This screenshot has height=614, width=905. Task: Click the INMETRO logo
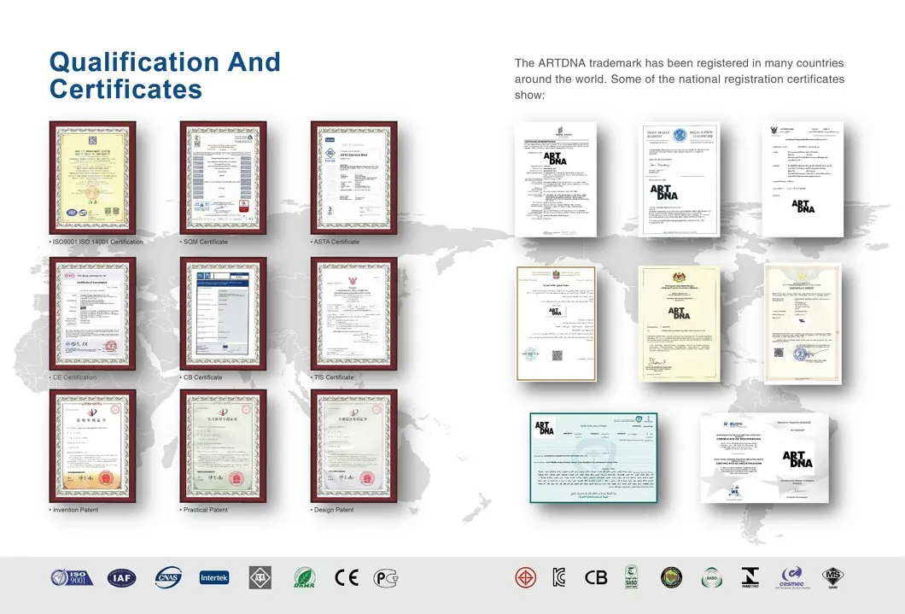(x=749, y=577)
